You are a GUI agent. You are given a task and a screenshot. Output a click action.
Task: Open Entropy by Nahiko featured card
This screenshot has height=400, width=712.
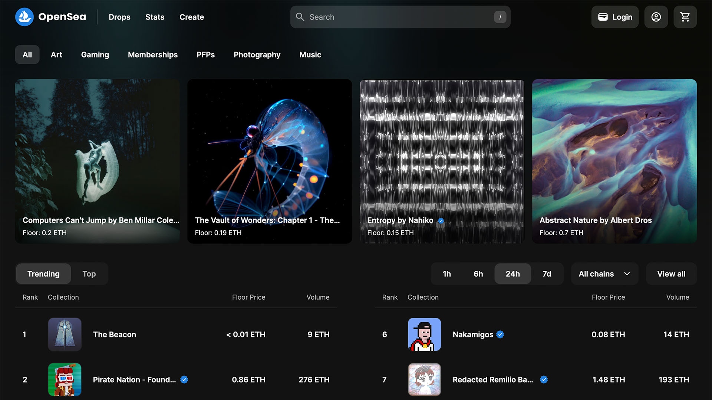pyautogui.click(x=442, y=161)
